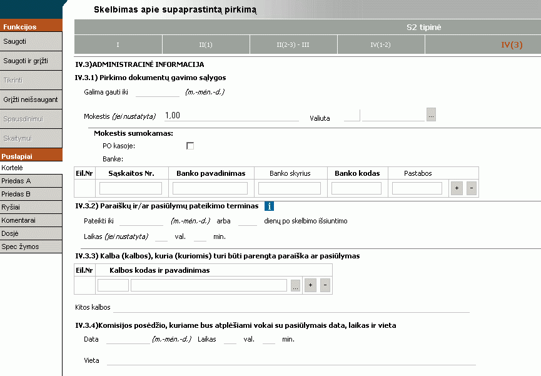Click the Banko kodas input box

[x=356, y=188]
